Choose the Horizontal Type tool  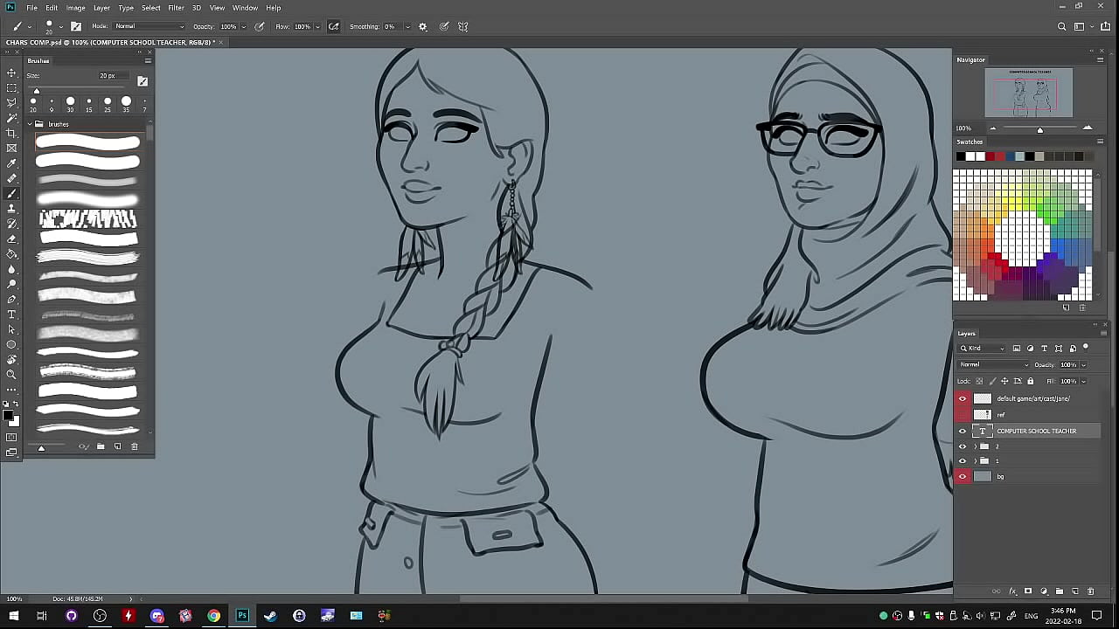pyautogui.click(x=11, y=314)
